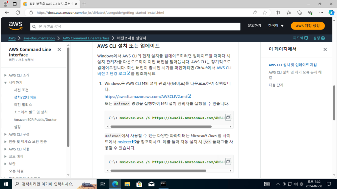
Task: Open the Collections icon
Action: click(x=299, y=13)
